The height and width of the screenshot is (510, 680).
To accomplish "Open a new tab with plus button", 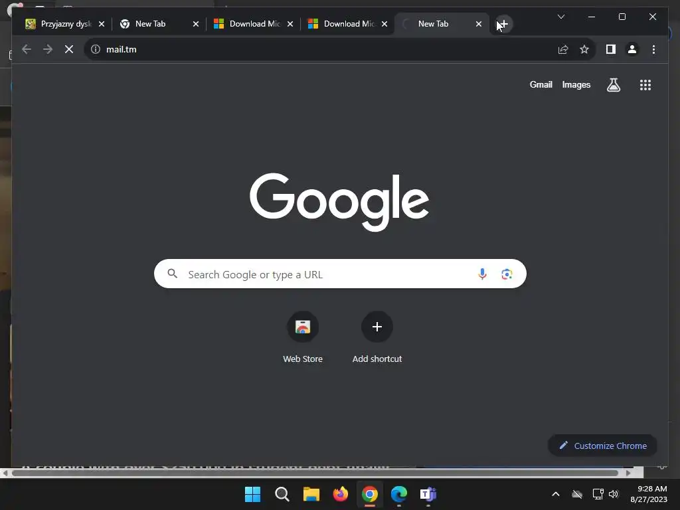I will click(x=503, y=24).
